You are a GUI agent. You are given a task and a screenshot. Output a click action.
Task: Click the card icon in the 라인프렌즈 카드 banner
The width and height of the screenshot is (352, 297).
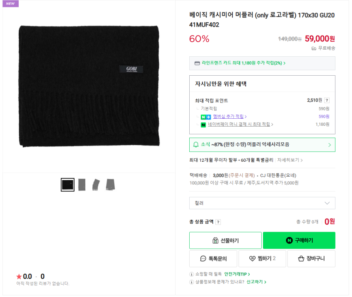pyautogui.click(x=197, y=63)
